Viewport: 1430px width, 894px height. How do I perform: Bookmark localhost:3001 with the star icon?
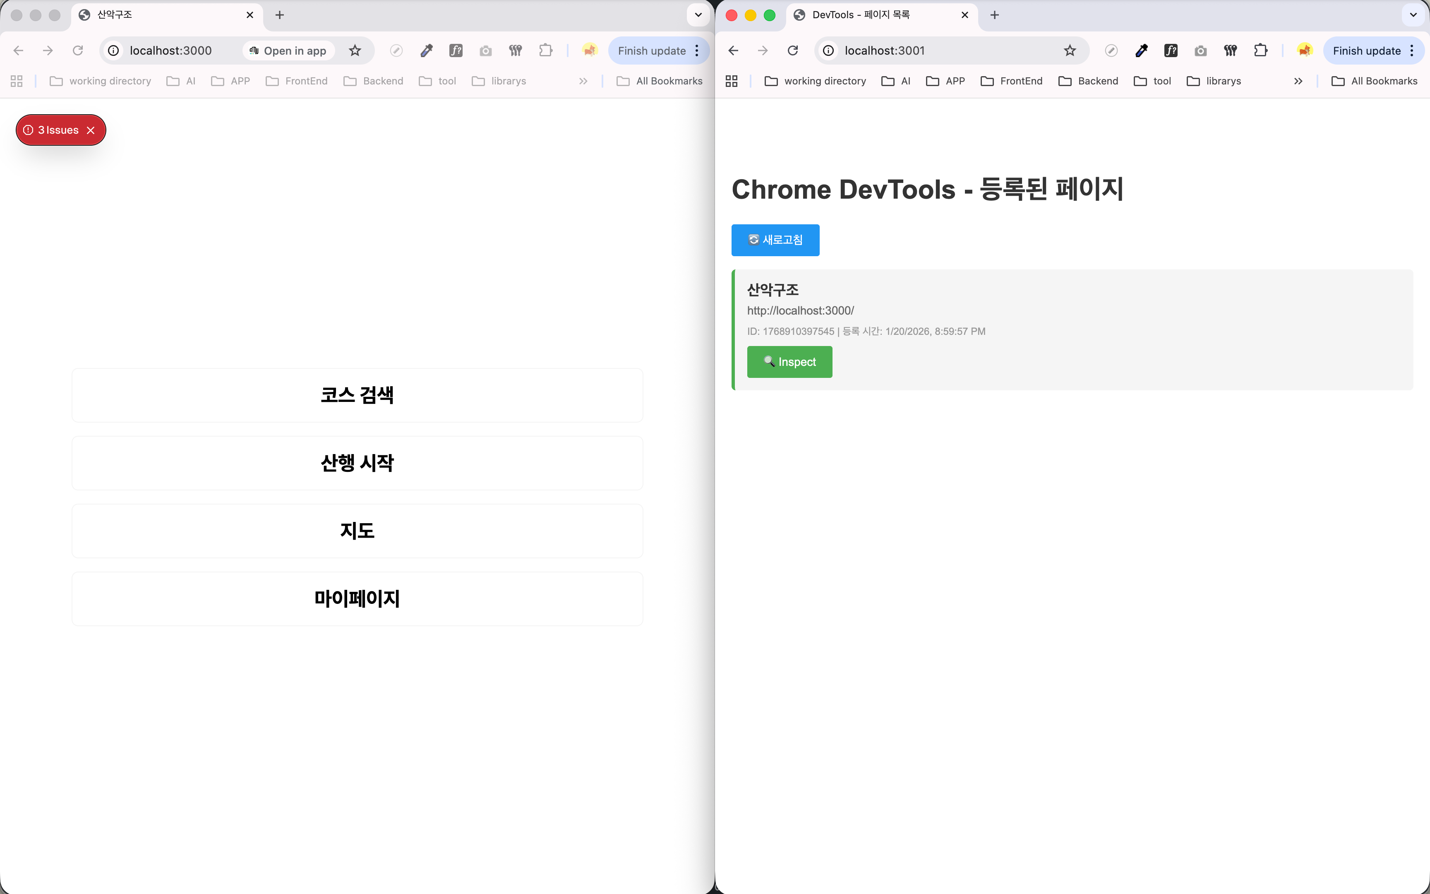click(1070, 51)
